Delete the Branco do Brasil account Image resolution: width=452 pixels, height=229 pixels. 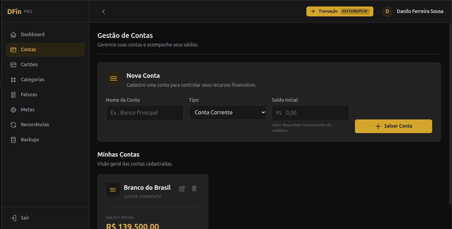[194, 188]
